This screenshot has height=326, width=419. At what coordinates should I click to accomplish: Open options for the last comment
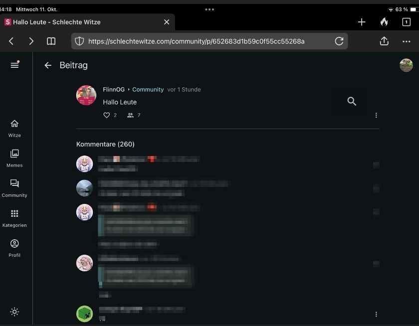376,315
